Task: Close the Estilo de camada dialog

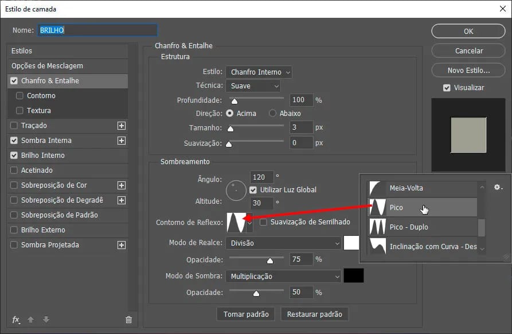Action: [503, 9]
